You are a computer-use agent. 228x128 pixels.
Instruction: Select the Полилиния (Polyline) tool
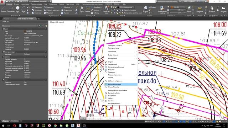pos(11,9)
